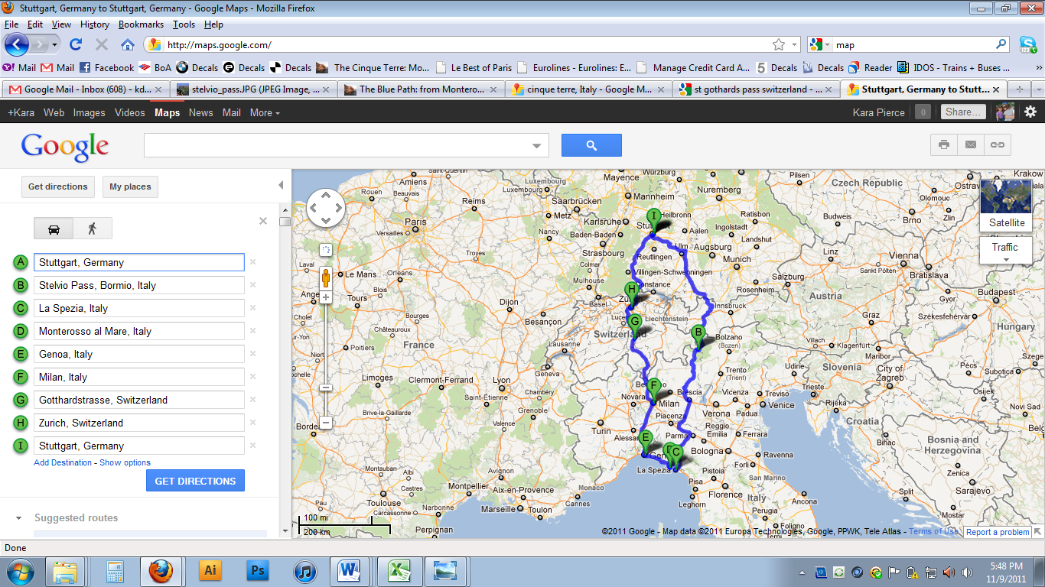1045x587 pixels.
Task: Click the Gotthardstrasse, Switzerland destination field
Action: (x=139, y=400)
